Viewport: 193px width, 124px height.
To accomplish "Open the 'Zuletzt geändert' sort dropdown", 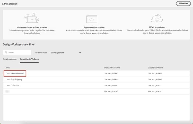I will click(x=66, y=53).
